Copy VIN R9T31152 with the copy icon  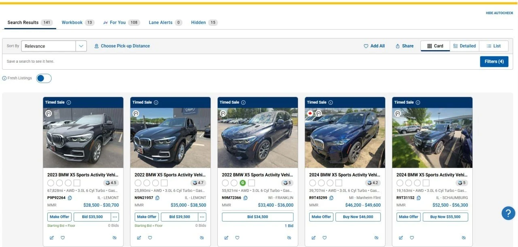coord(418,198)
